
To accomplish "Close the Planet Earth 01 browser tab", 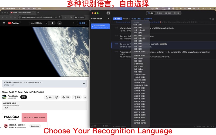I will pos(34,12).
